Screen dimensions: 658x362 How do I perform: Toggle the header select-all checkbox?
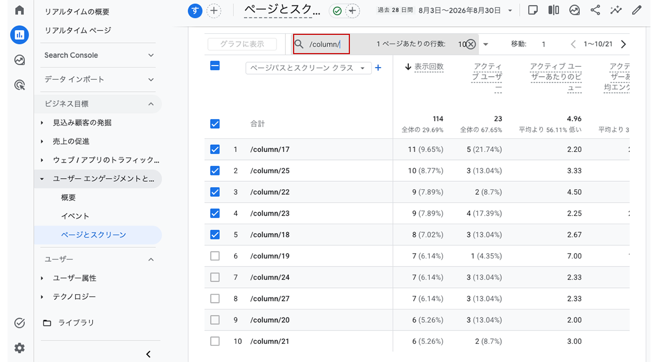pos(215,66)
